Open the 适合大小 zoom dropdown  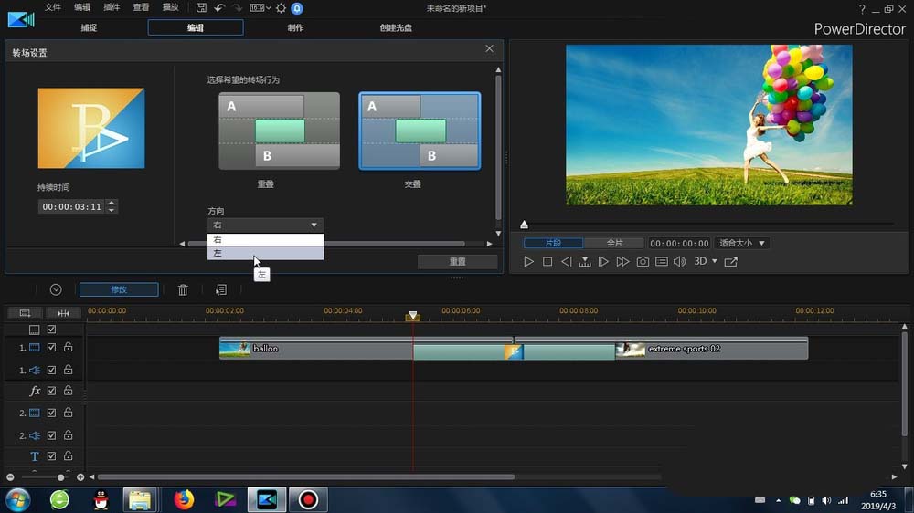pyautogui.click(x=742, y=244)
